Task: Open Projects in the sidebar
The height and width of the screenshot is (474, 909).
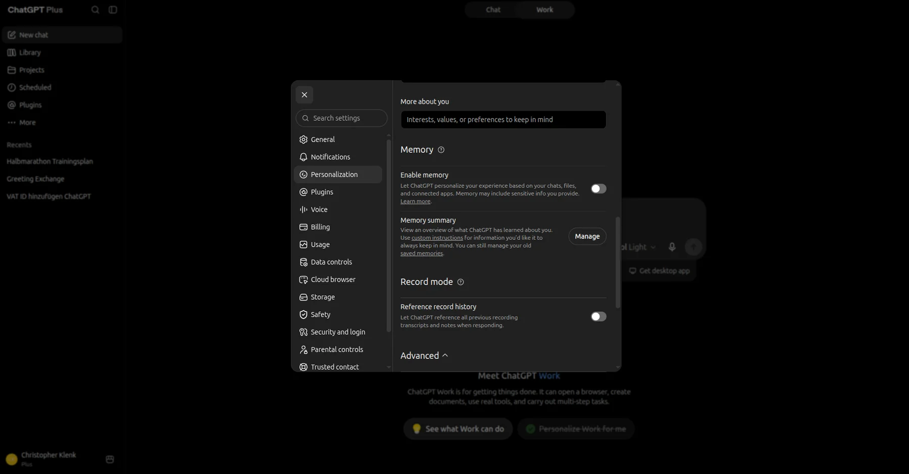Action: (x=62, y=70)
